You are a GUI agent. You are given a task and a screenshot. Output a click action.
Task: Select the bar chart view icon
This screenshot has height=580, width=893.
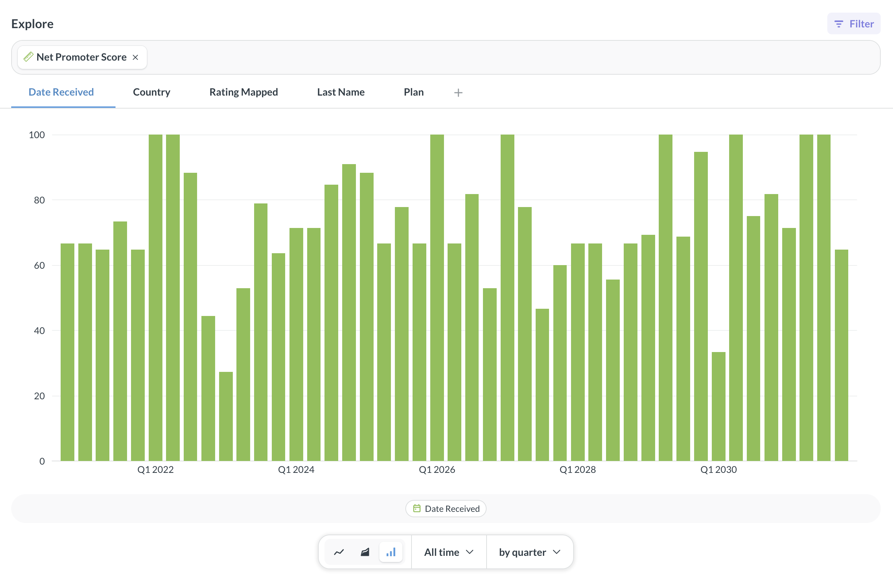click(x=391, y=552)
